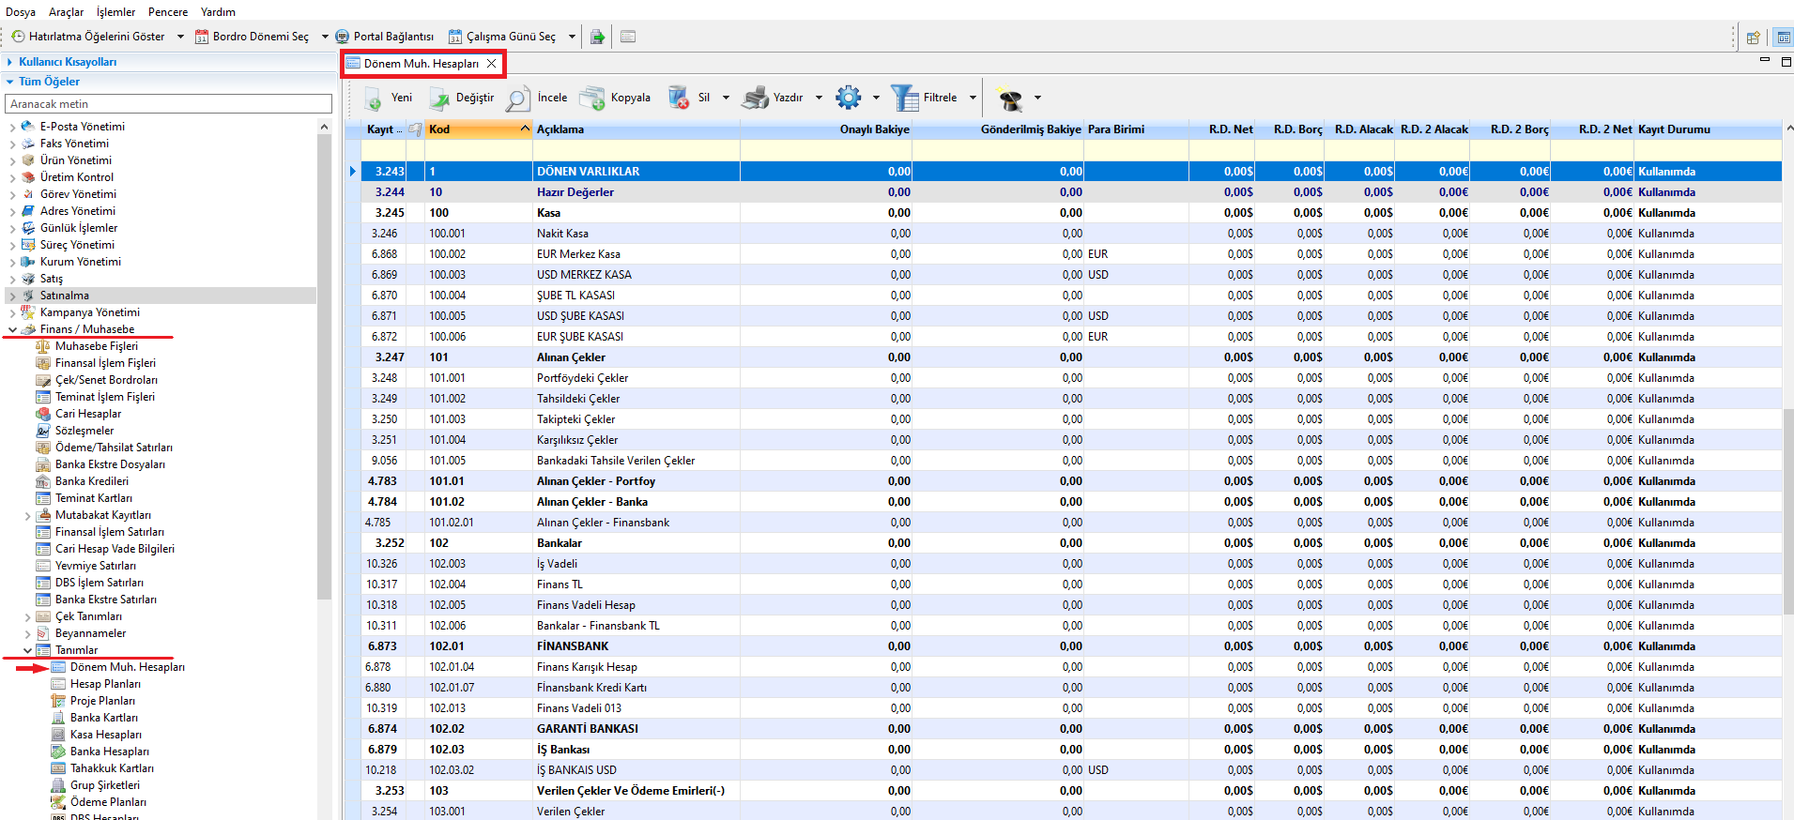Image resolution: width=1794 pixels, height=820 pixels.
Task: Open the İşlemler menu
Action: (x=115, y=12)
